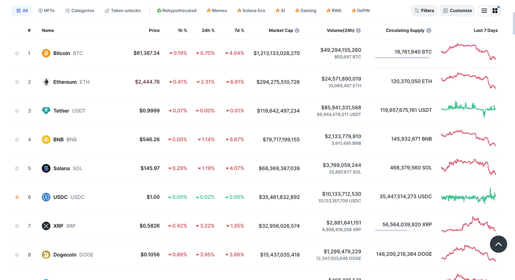Open the Customize columns button

coord(457,10)
